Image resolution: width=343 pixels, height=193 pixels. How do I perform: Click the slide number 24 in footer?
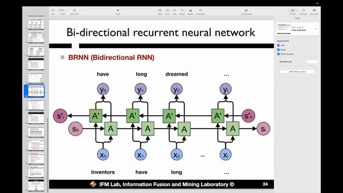(265, 184)
